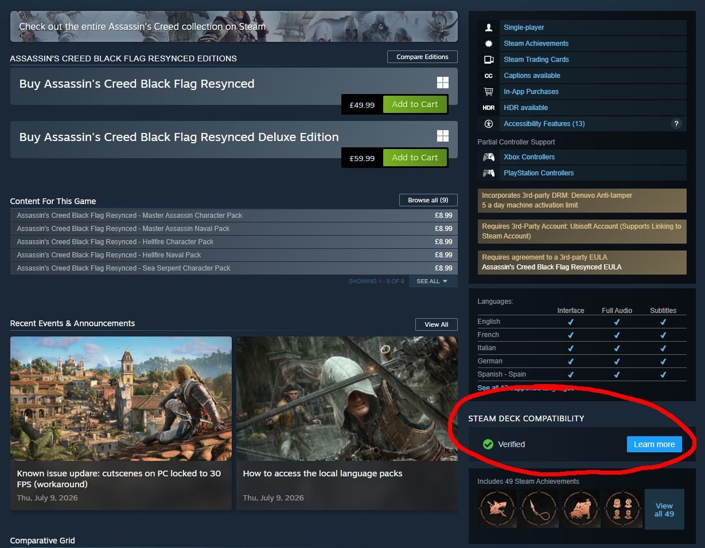Screen dimensions: 705x548
Task: Open Hellfire Character Pack DLC
Action: click(x=234, y=242)
